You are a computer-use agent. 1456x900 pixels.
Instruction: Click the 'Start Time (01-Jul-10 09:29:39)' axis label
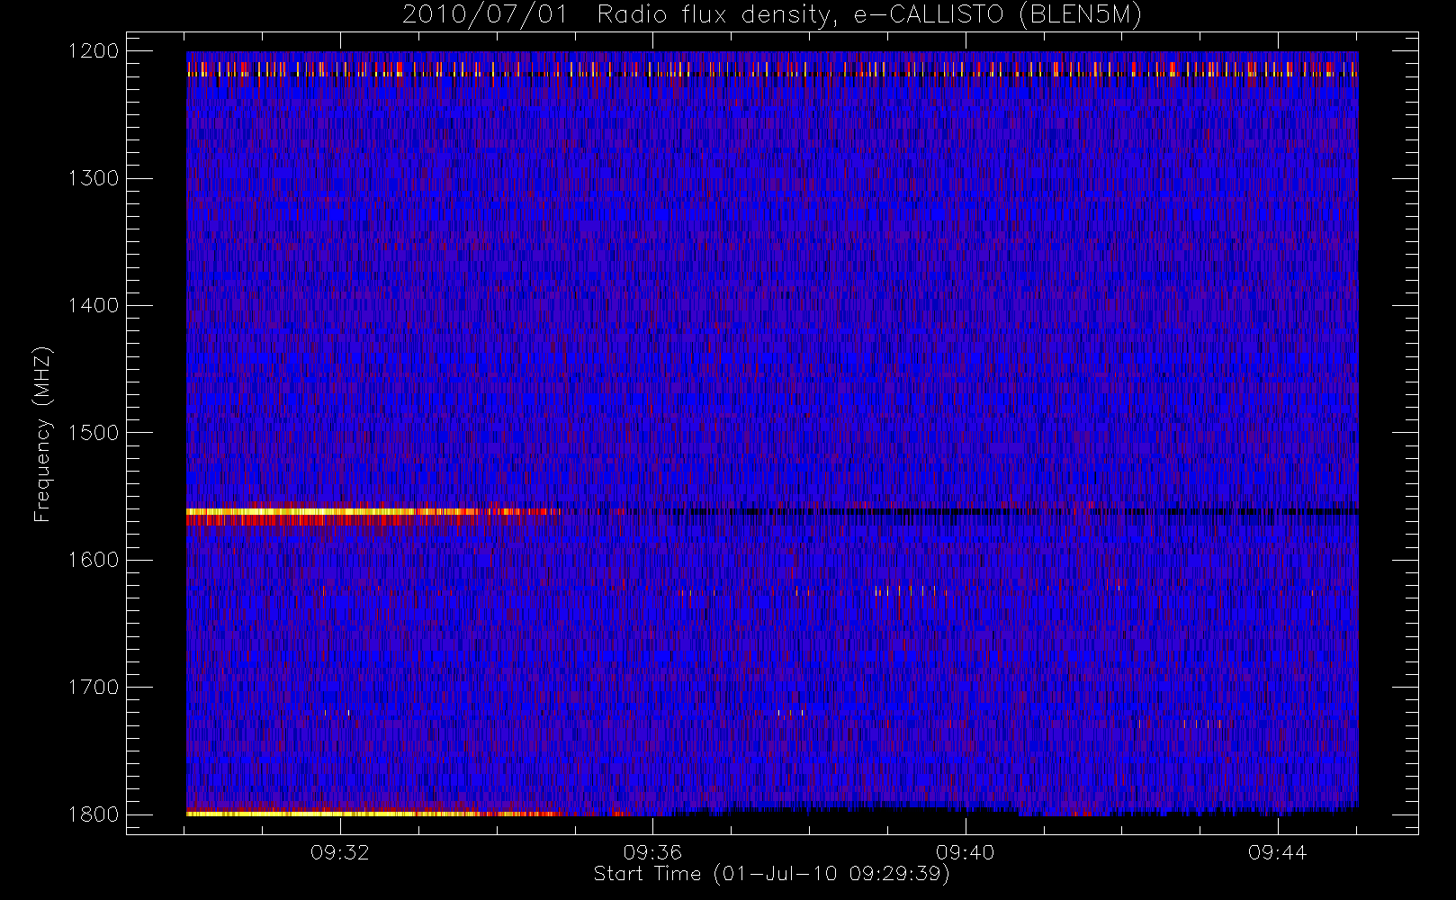coord(772,874)
